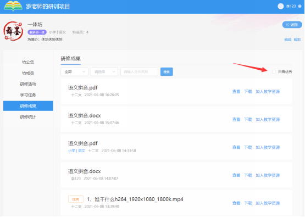Click the orange 优秀 badge
Screen dimensions: 305x217
pos(76,199)
